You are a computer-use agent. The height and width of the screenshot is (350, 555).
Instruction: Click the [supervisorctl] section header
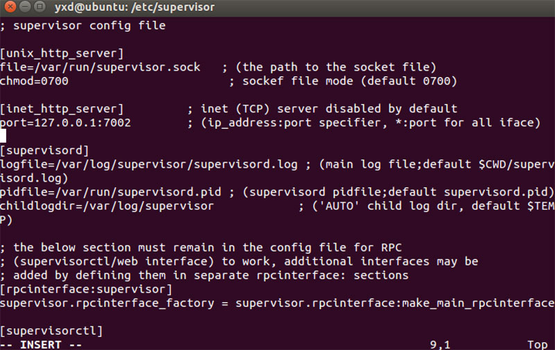(x=51, y=331)
